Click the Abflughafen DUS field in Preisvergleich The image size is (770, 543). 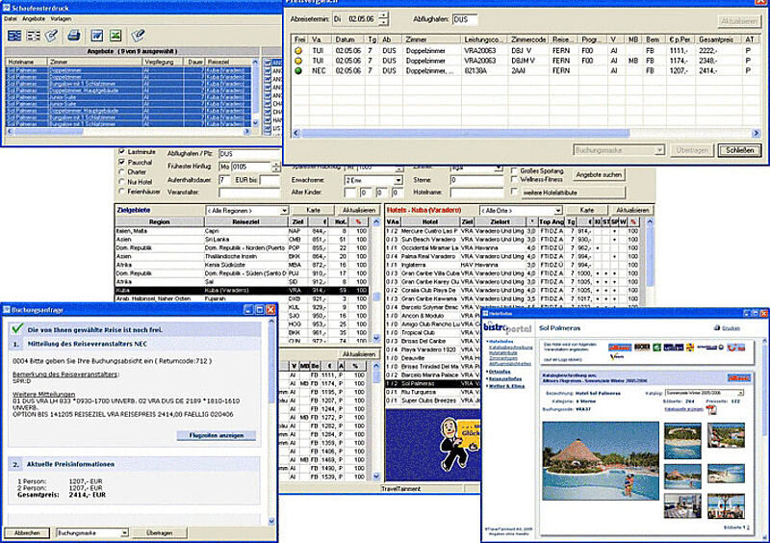tap(465, 19)
